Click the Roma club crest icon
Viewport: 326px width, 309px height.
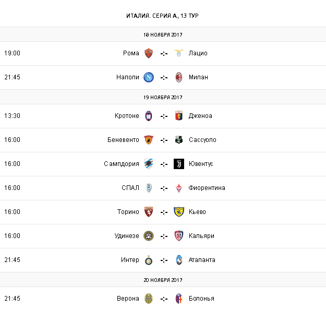coord(149,53)
